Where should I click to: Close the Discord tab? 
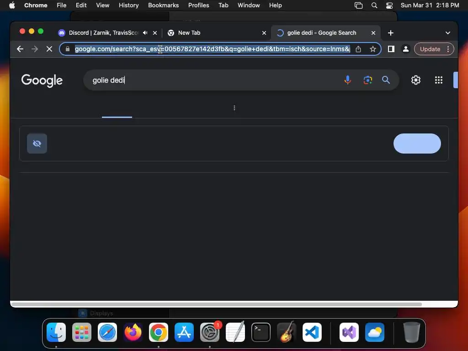click(155, 33)
